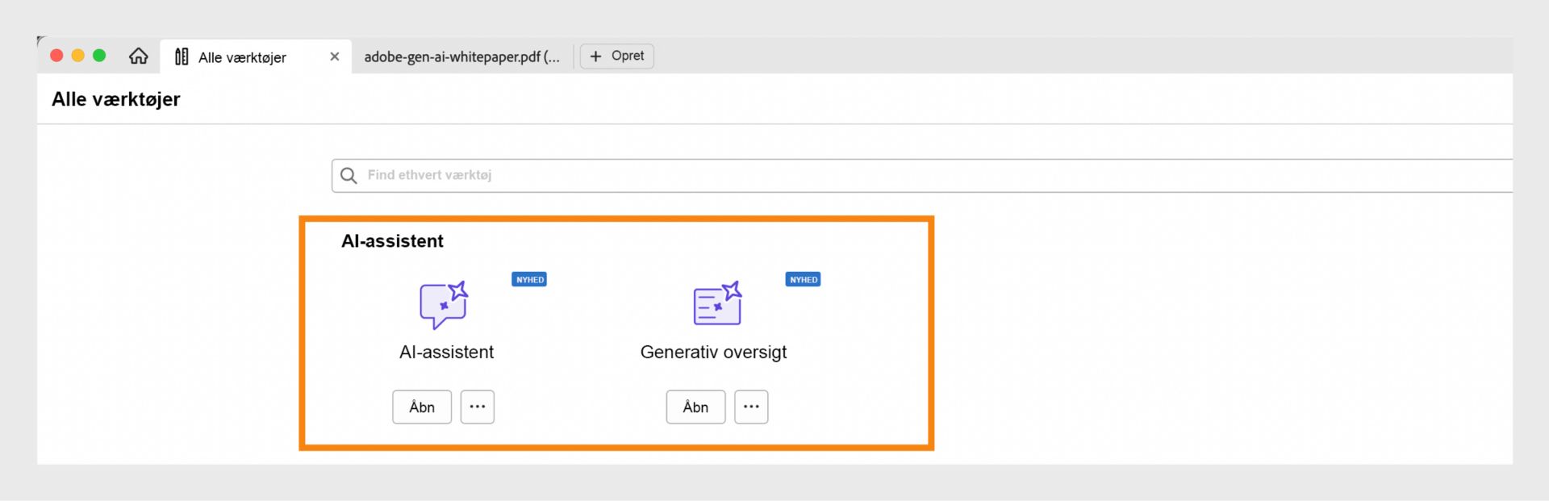The height and width of the screenshot is (501, 1549).
Task: Click the green macOS fullscreen button
Action: 99,55
